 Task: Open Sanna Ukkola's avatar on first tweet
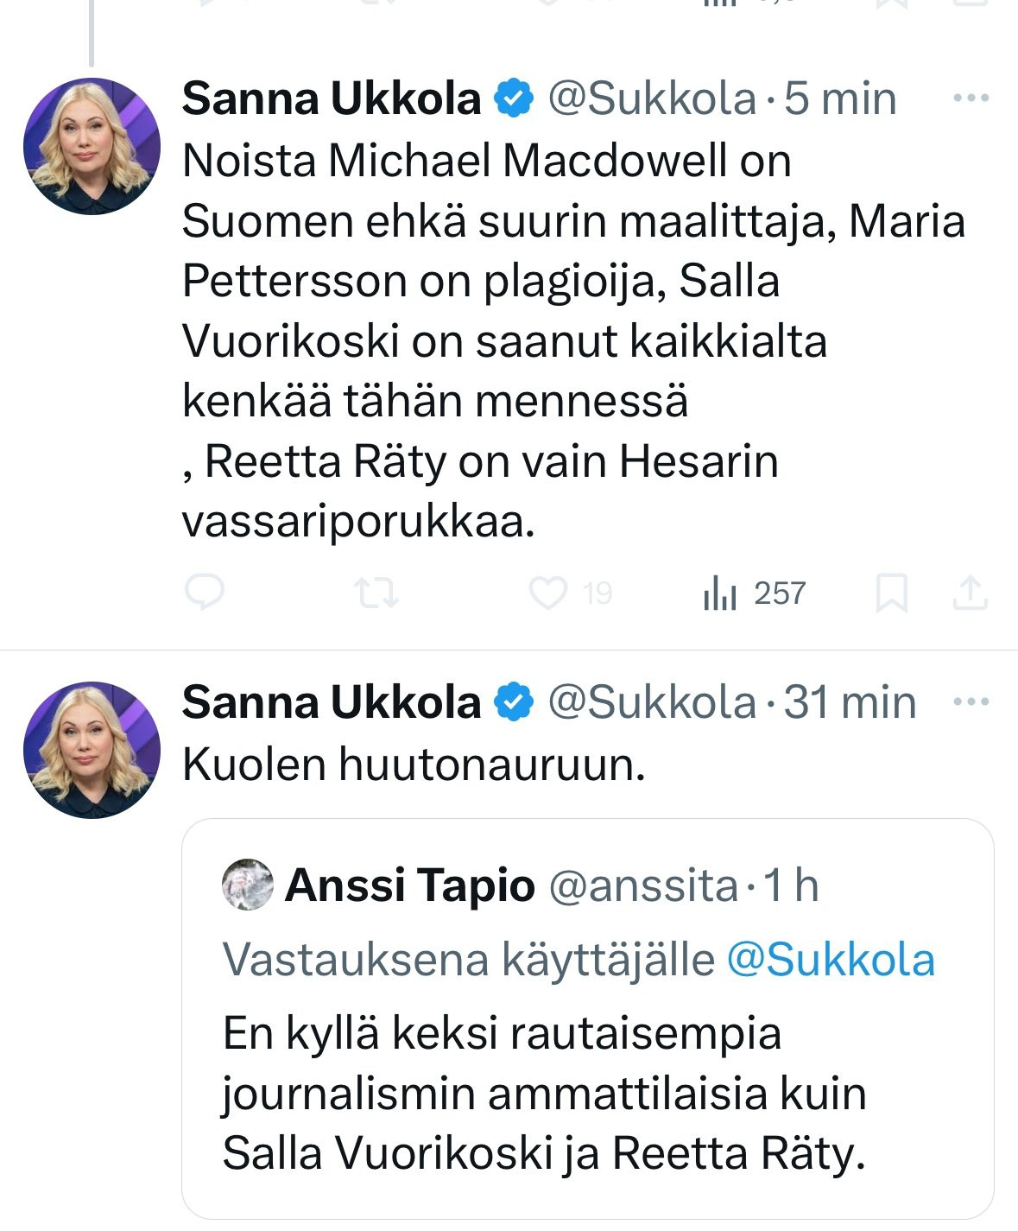(x=92, y=146)
